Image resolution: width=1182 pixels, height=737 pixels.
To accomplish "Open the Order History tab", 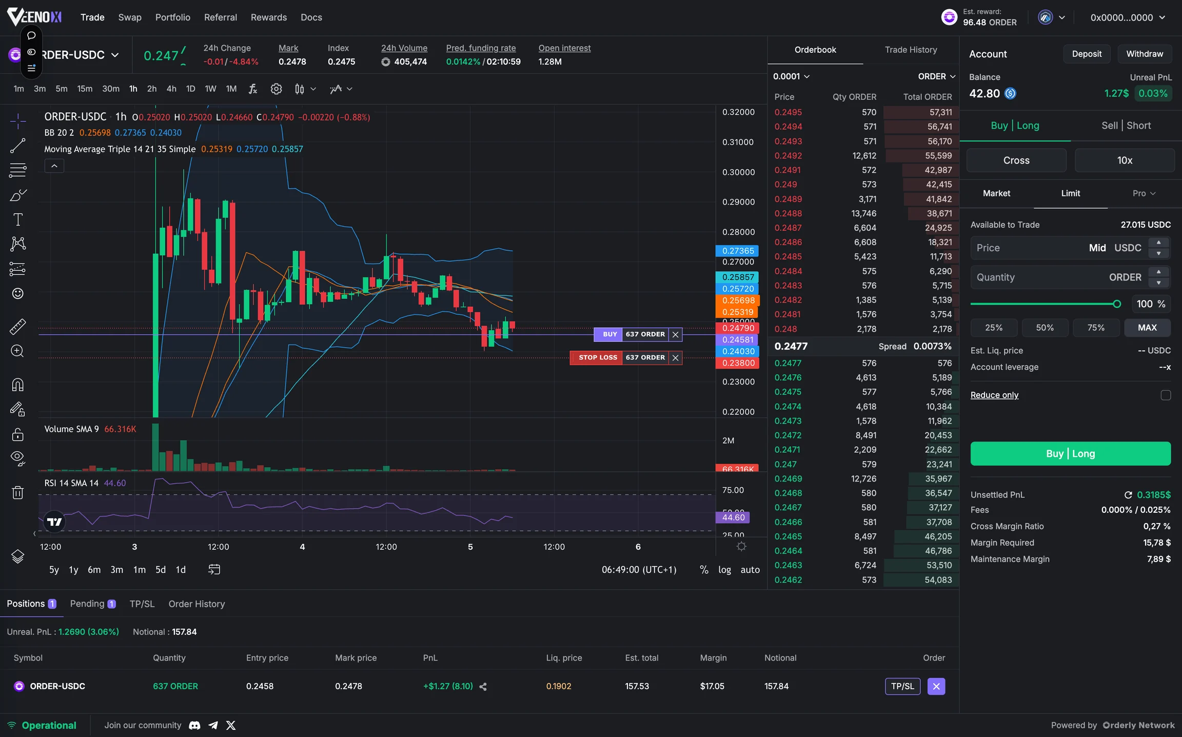I will click(x=196, y=604).
